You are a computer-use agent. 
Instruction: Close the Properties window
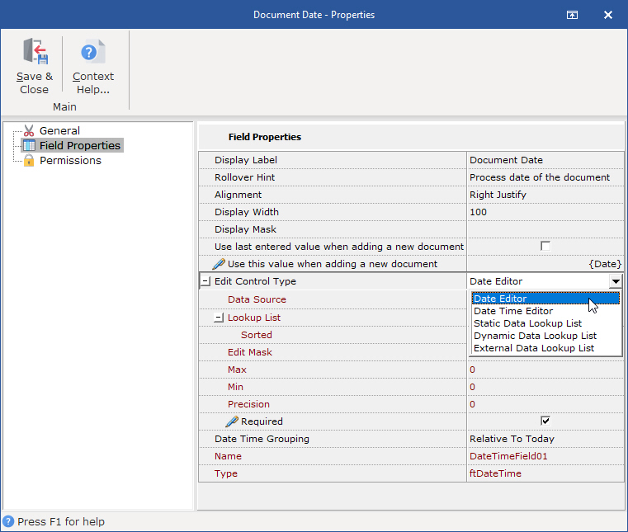(x=608, y=15)
